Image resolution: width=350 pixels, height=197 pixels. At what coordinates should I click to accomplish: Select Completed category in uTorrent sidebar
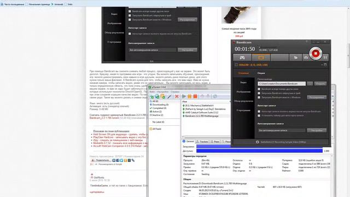(158, 108)
